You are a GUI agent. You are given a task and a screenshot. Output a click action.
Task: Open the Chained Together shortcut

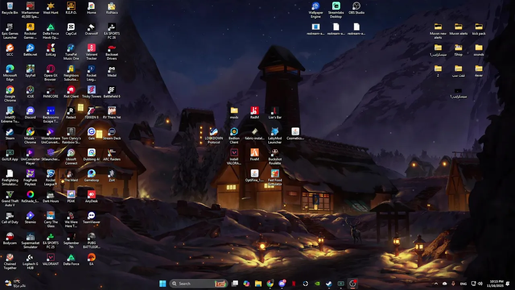tap(10, 262)
